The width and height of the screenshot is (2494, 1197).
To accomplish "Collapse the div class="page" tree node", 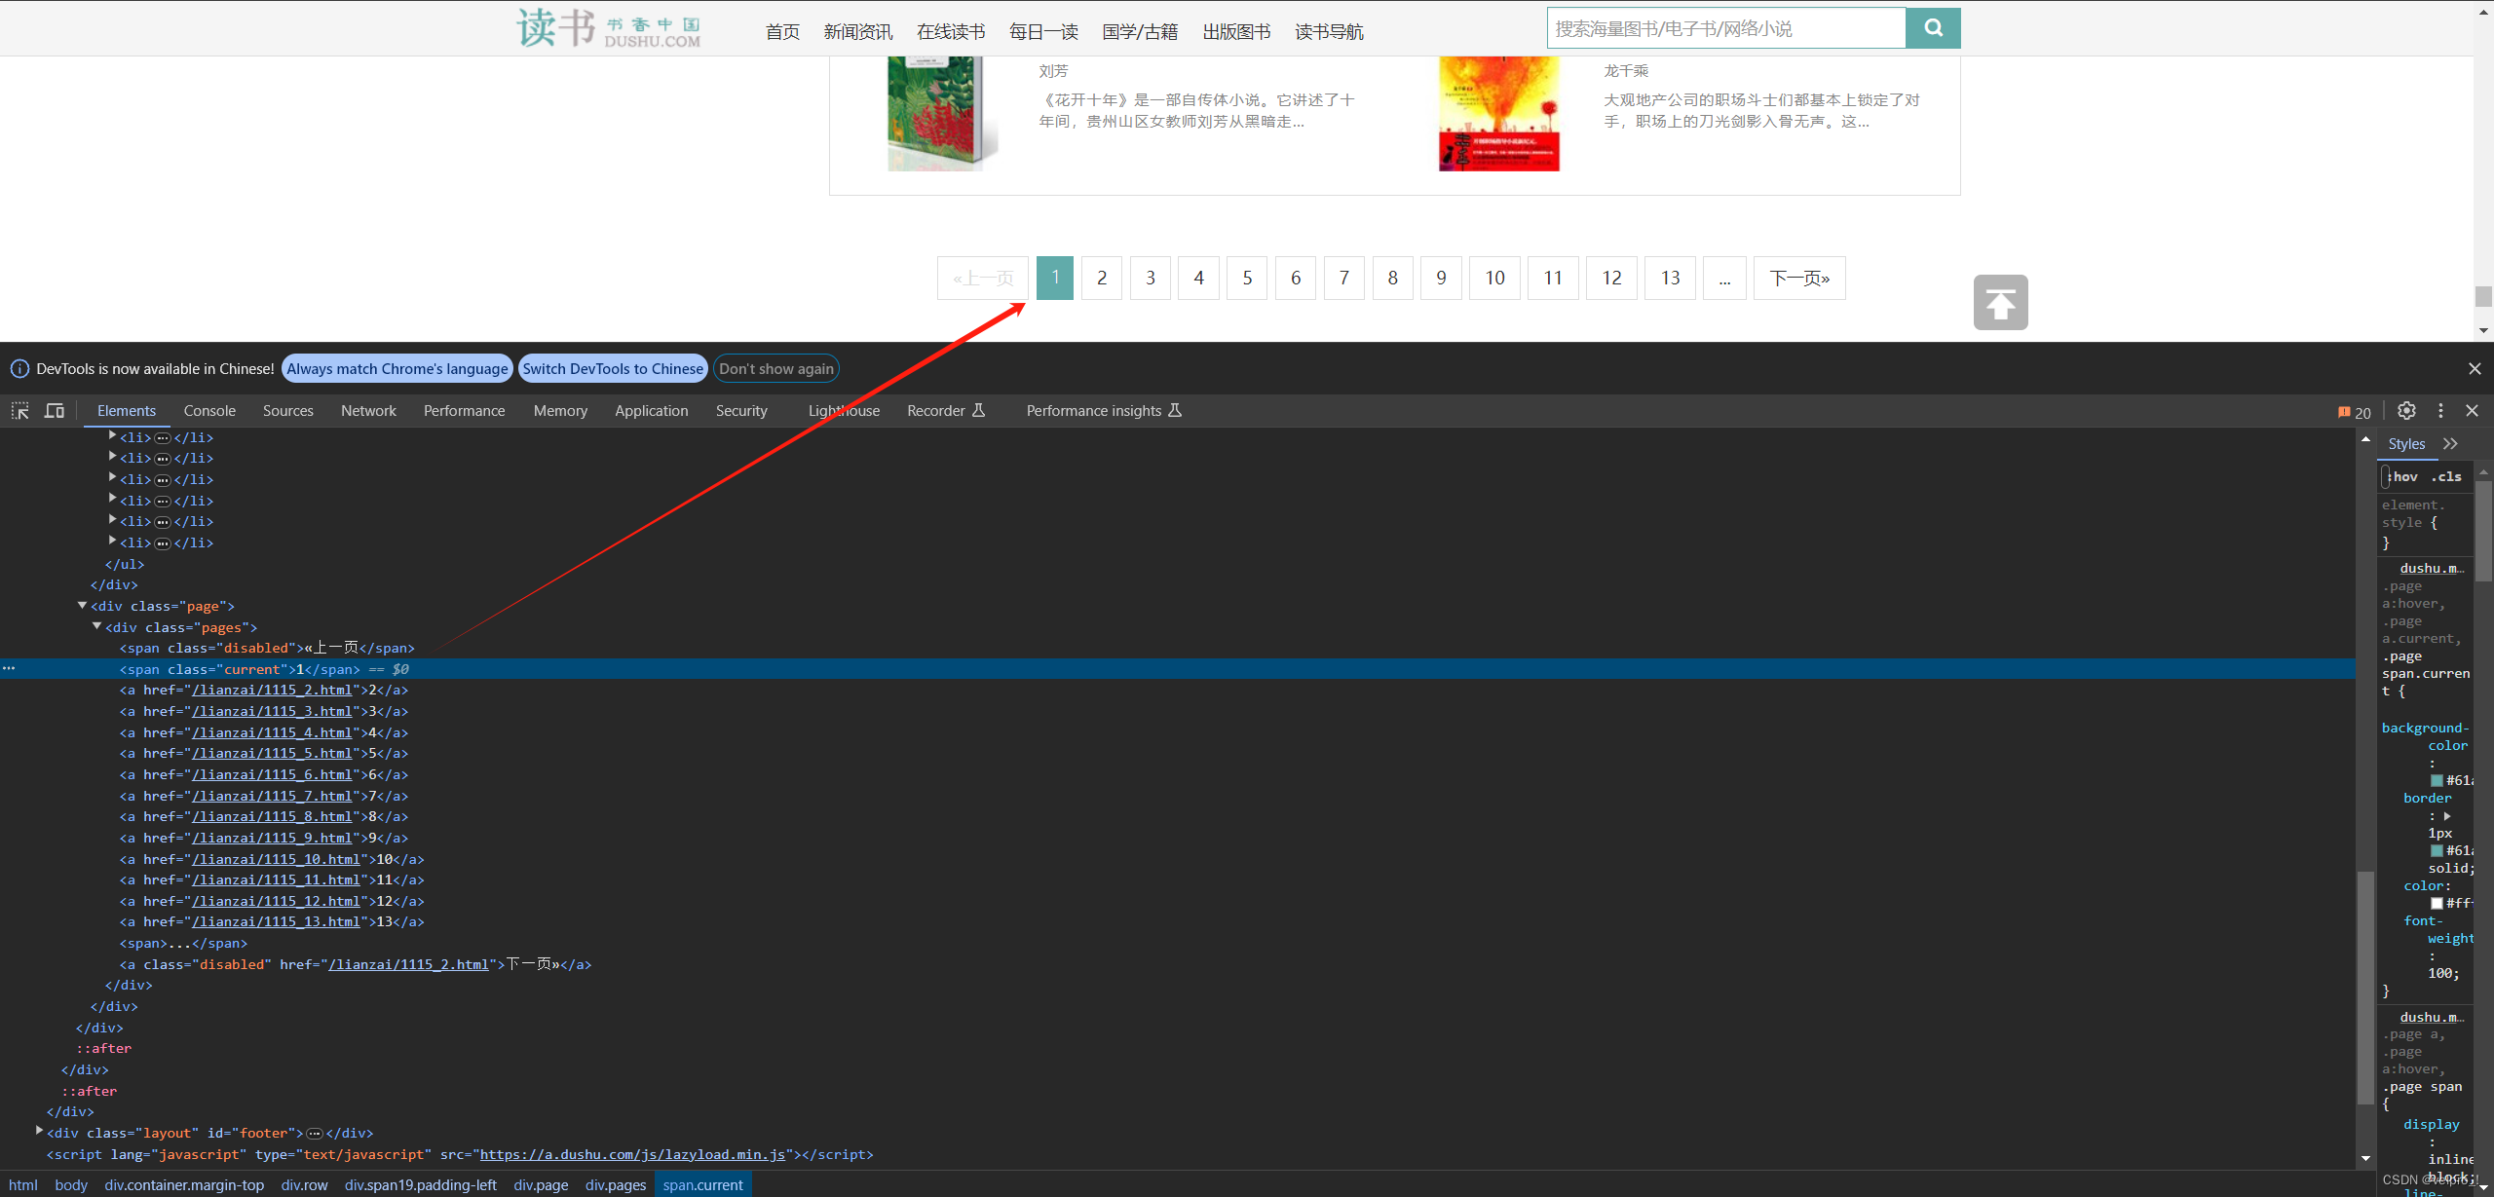I will coord(82,605).
